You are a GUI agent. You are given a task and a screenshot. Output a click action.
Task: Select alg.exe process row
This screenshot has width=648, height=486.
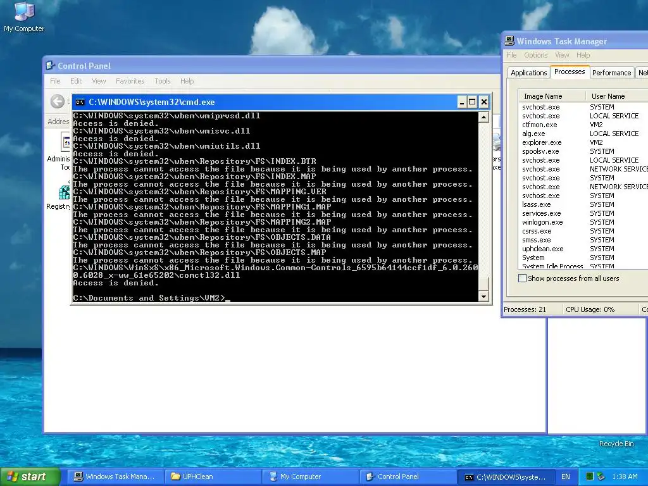point(583,134)
